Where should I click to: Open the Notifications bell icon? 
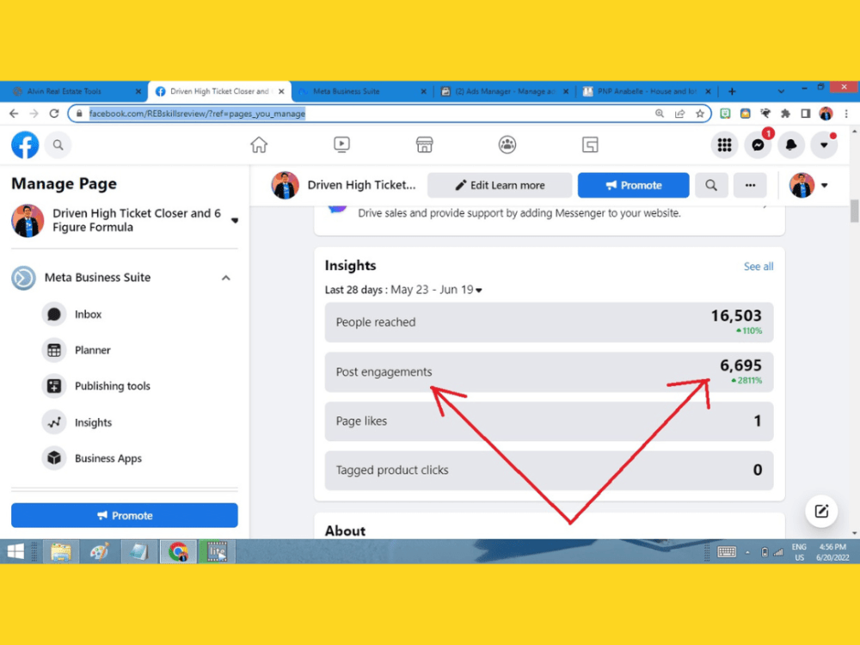coord(791,144)
